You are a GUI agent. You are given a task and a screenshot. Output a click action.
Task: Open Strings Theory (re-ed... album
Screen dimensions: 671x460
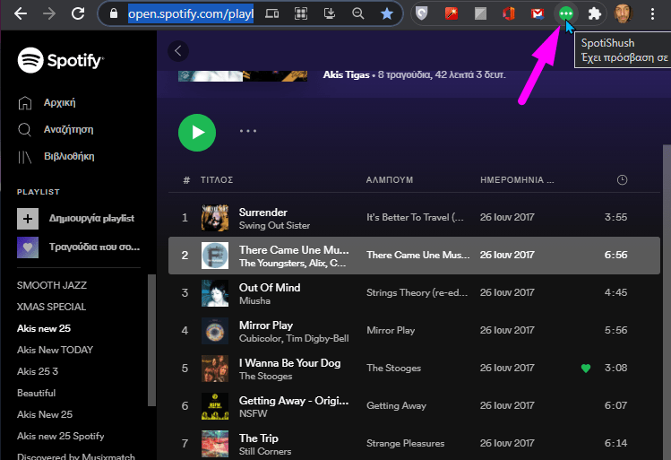click(x=417, y=292)
